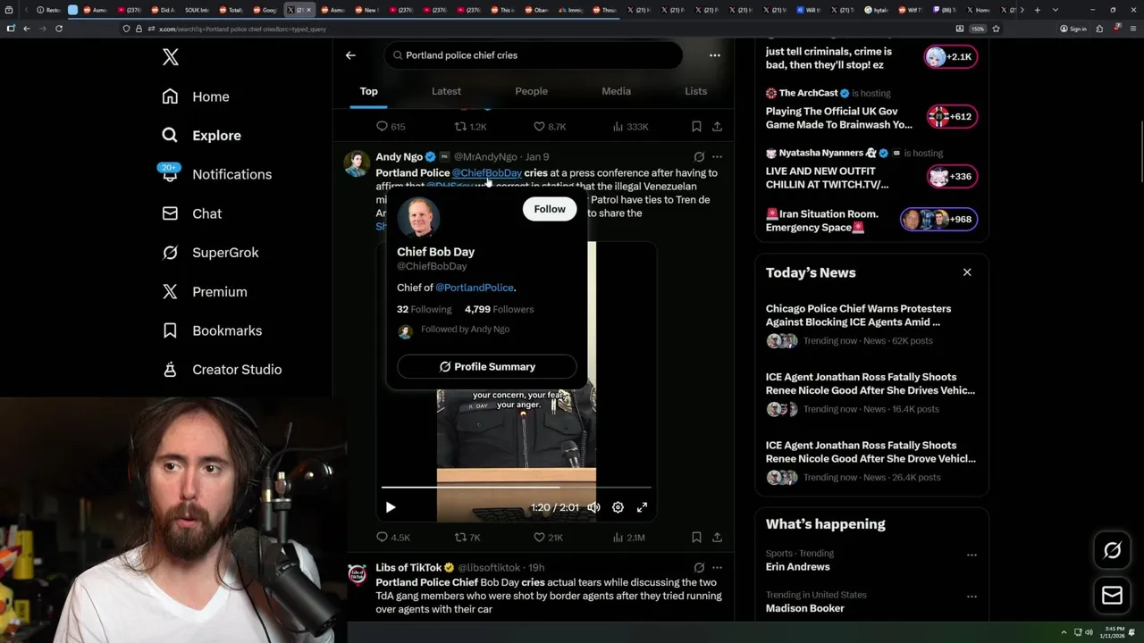Screen dimensions: 1144x643
Task: Mute the video with volume icon
Action: pyautogui.click(x=593, y=507)
